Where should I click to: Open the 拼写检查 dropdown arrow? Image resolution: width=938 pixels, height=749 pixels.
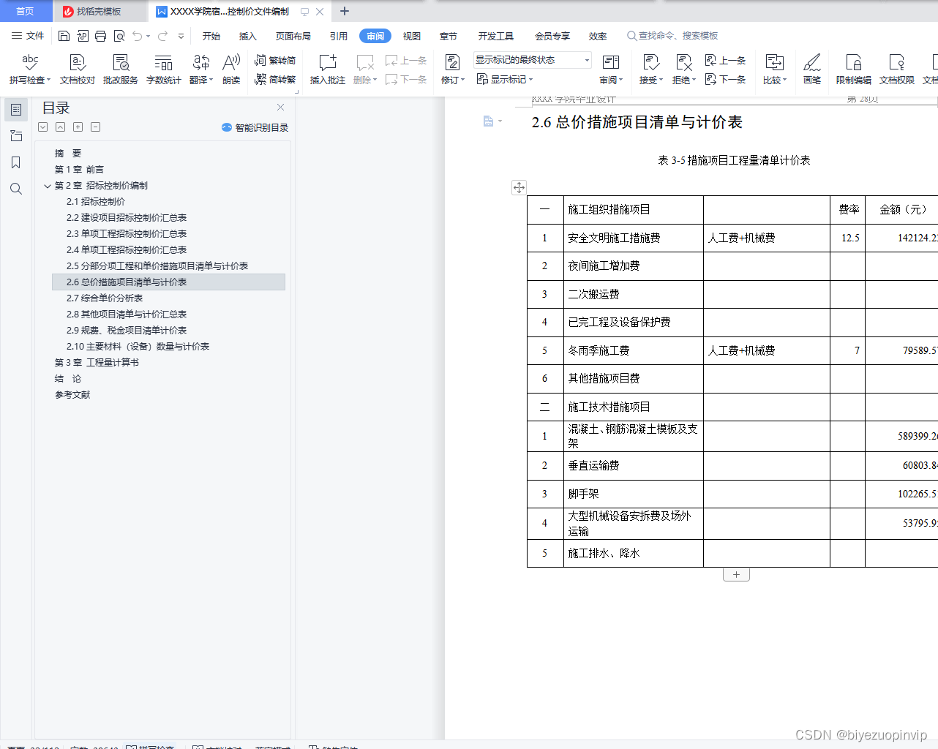48,80
